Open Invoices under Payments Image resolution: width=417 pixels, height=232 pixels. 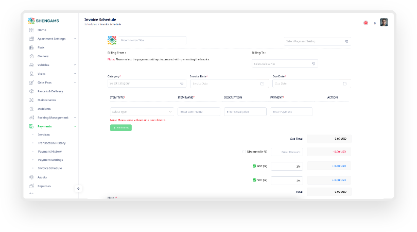(x=44, y=135)
